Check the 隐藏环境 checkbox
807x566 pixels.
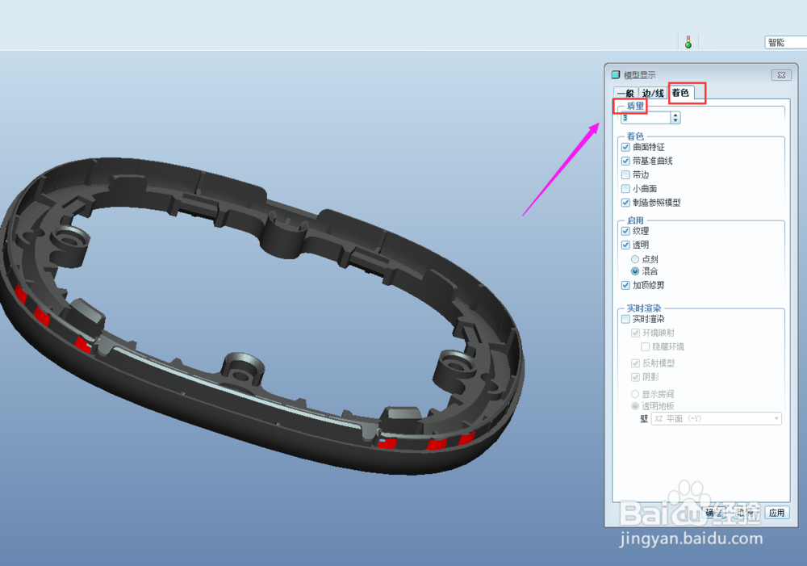click(645, 346)
